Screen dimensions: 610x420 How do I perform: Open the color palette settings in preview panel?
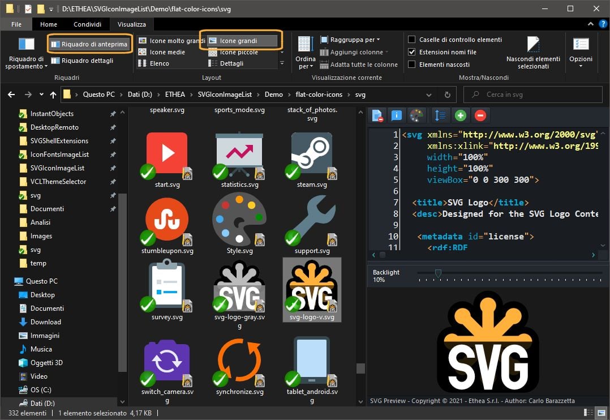417,115
